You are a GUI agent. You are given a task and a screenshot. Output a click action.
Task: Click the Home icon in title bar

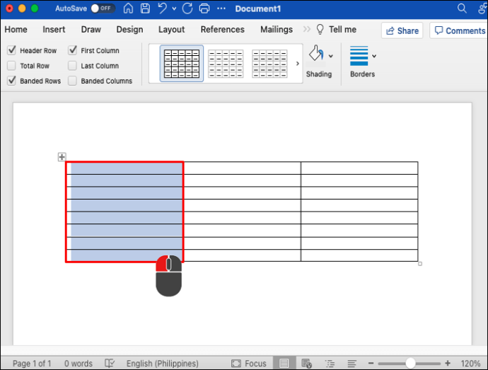point(128,8)
